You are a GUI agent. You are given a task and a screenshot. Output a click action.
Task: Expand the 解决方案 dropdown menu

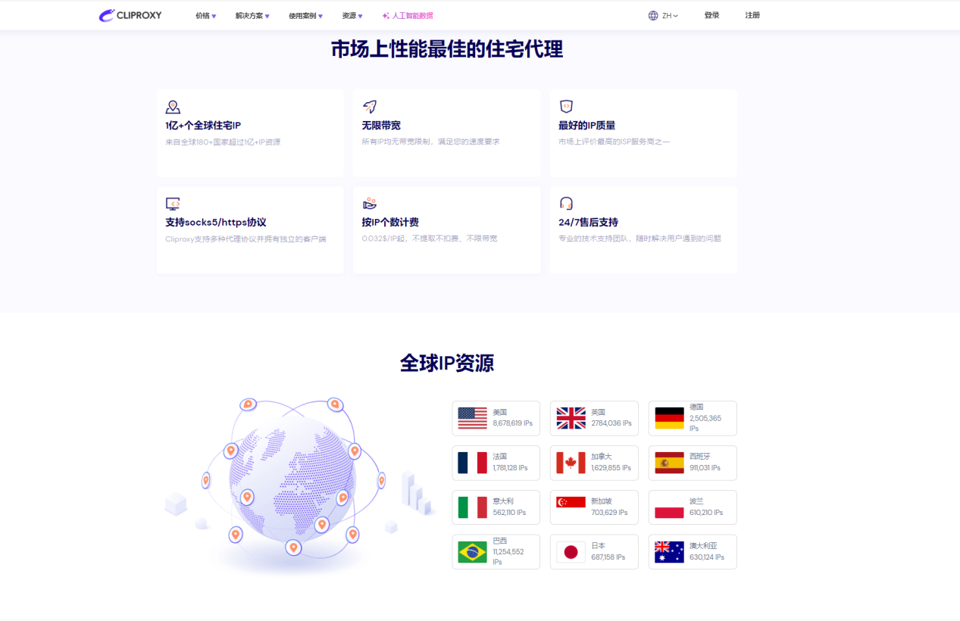pyautogui.click(x=252, y=16)
